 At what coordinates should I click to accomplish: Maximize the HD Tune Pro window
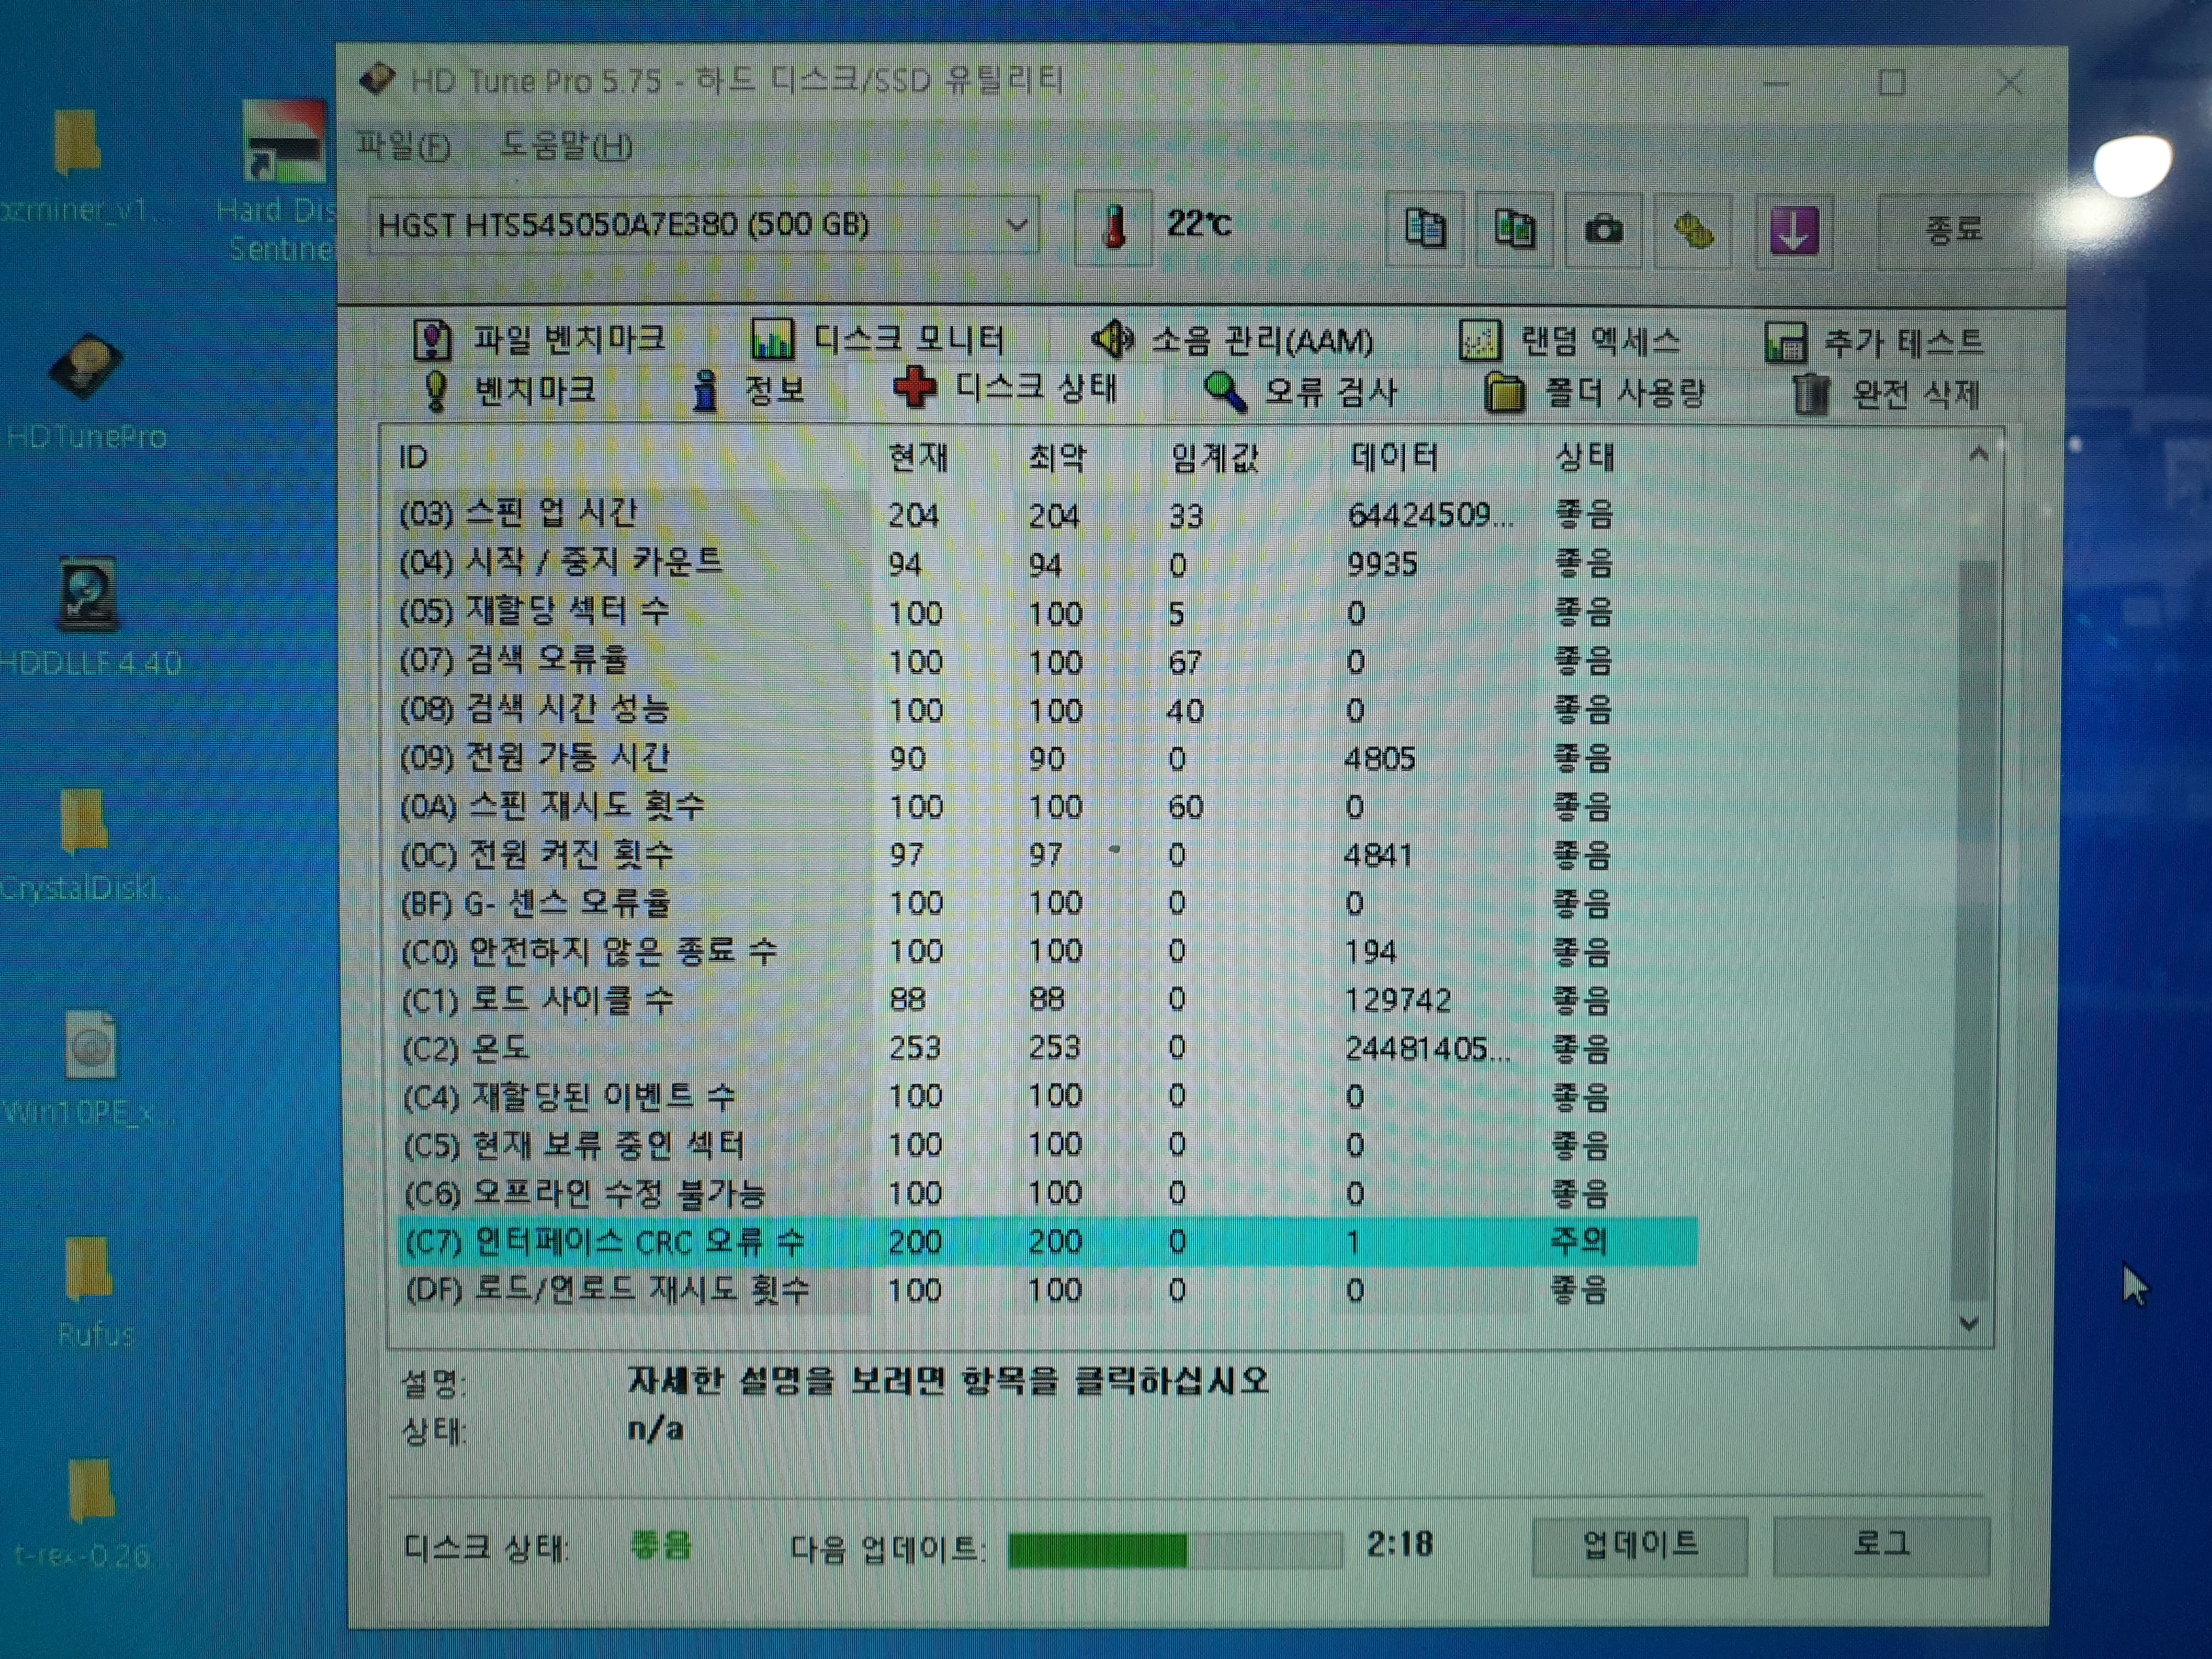(1891, 83)
